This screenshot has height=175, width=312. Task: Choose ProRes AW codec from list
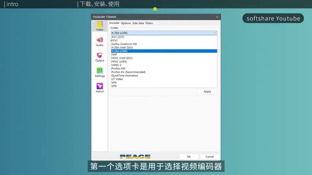[x=164, y=69]
